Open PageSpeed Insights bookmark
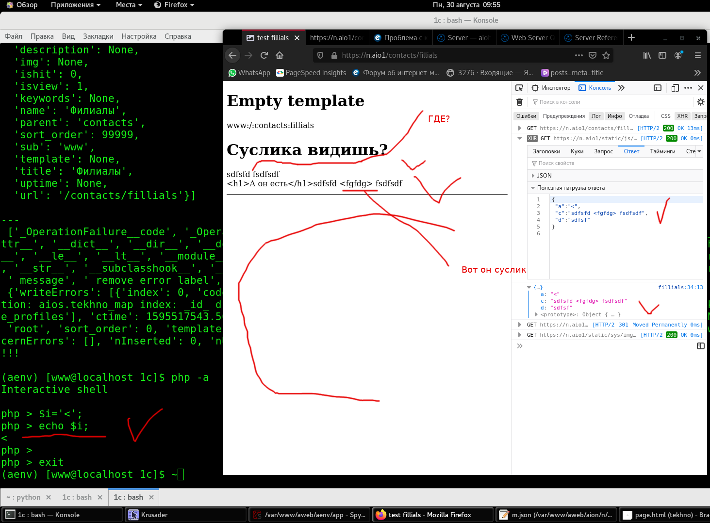Screen dimensions: 710x523 click(x=311, y=73)
